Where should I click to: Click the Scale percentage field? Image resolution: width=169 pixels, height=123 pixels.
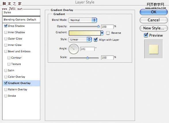click(107, 58)
